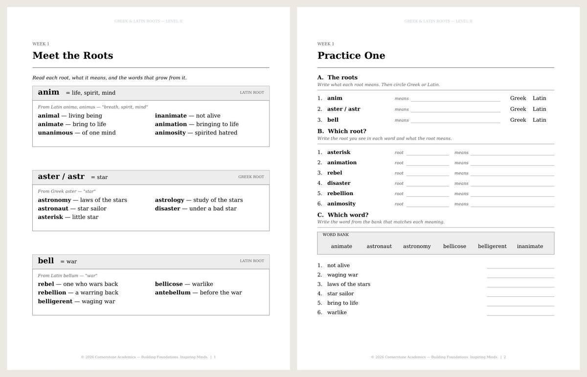Click the word 'unanimous' in the anim box
587x377 pixels.
[55, 133]
